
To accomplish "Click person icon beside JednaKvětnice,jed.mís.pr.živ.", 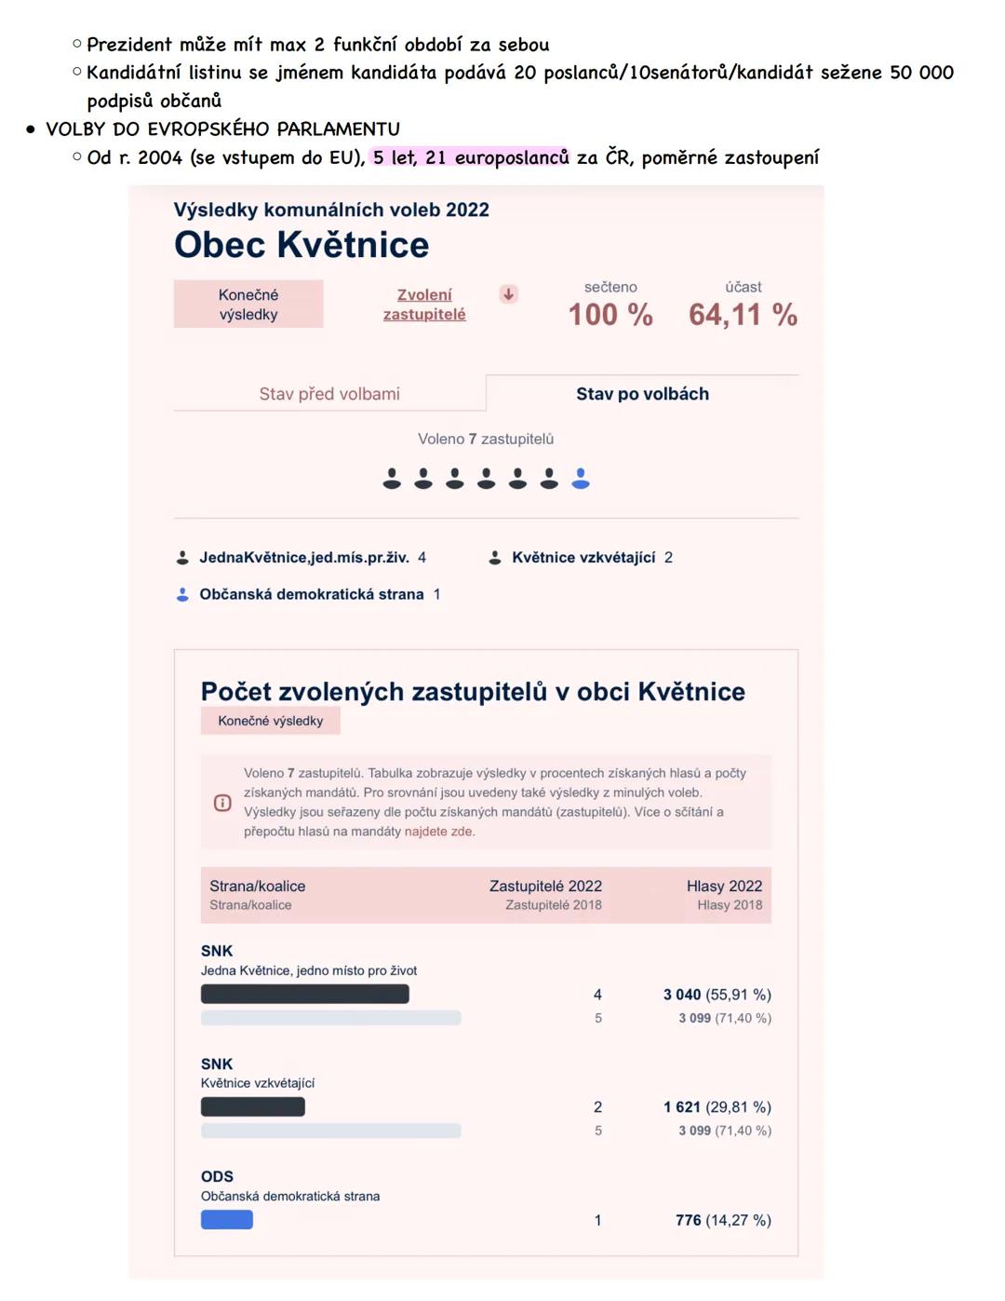I will (x=181, y=557).
